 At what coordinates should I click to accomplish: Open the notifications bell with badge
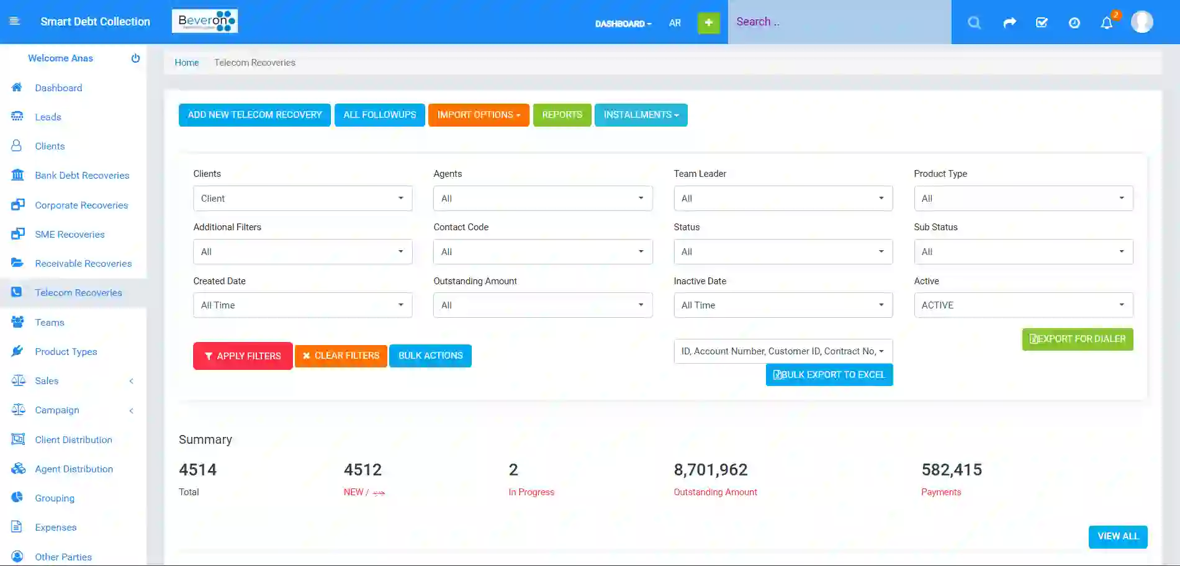pos(1106,22)
